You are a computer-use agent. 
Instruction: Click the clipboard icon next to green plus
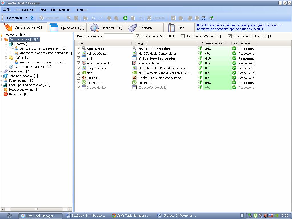[x=133, y=18]
